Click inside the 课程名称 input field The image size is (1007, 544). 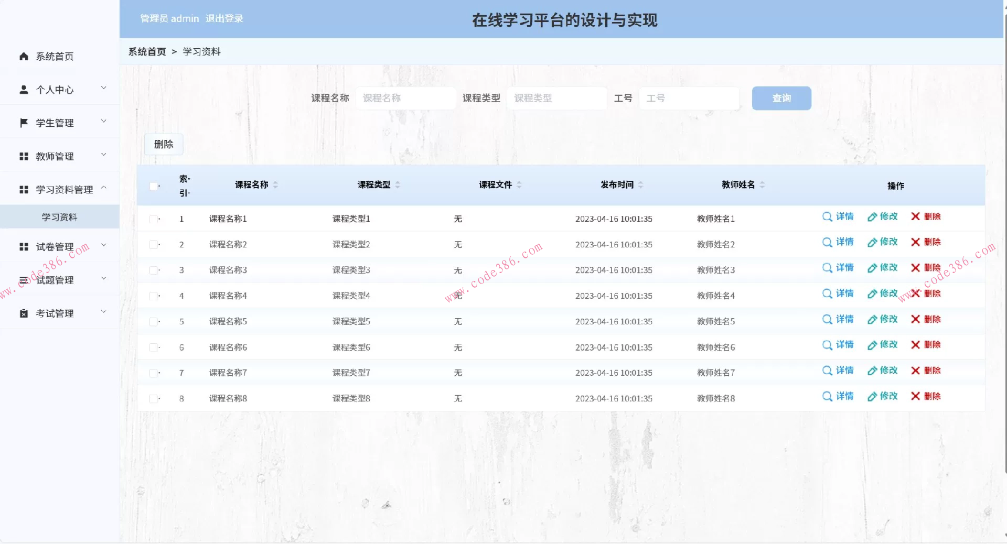tap(405, 98)
